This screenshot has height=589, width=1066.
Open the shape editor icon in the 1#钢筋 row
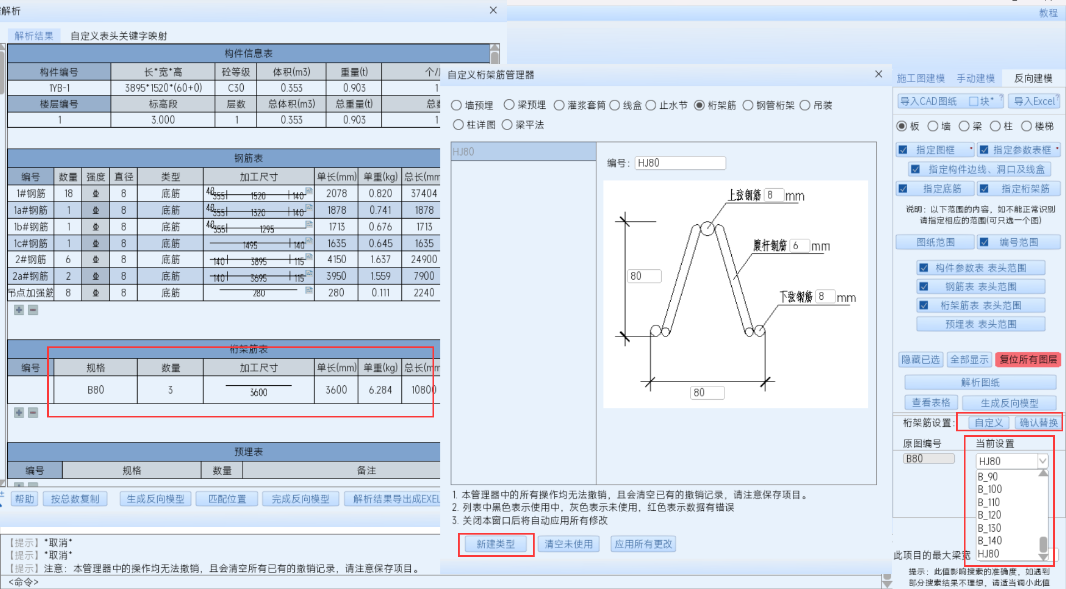point(309,191)
